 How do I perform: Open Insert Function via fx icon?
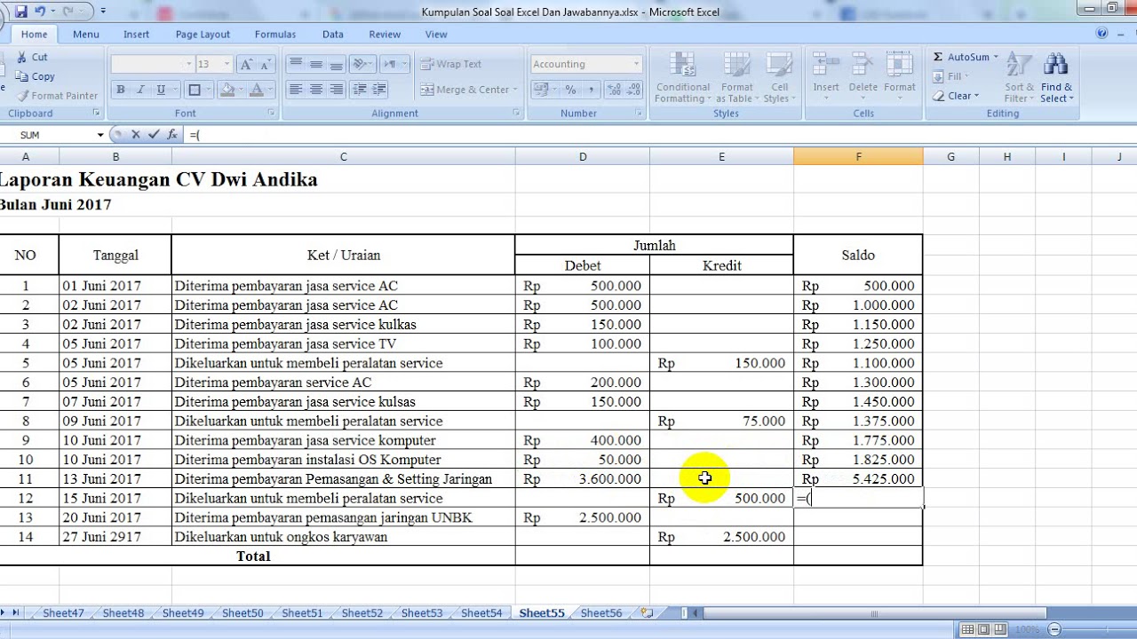(x=171, y=135)
